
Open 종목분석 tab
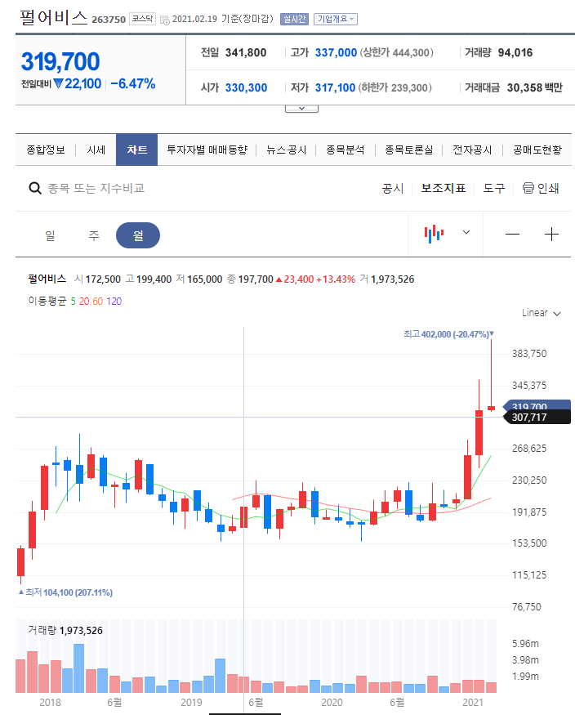point(345,150)
